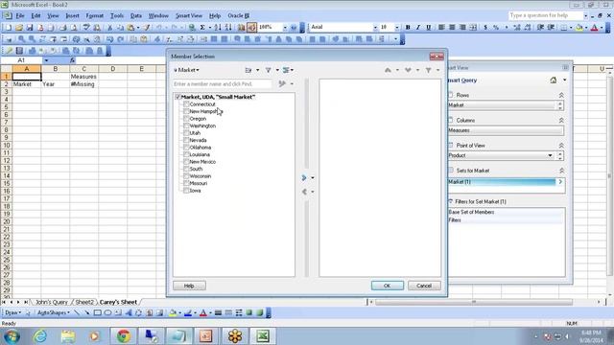
Task: Click the Align Left icon
Action: (441, 28)
